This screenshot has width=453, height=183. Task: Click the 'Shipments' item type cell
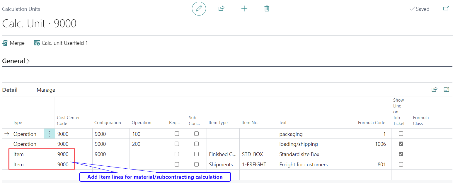[223, 165]
